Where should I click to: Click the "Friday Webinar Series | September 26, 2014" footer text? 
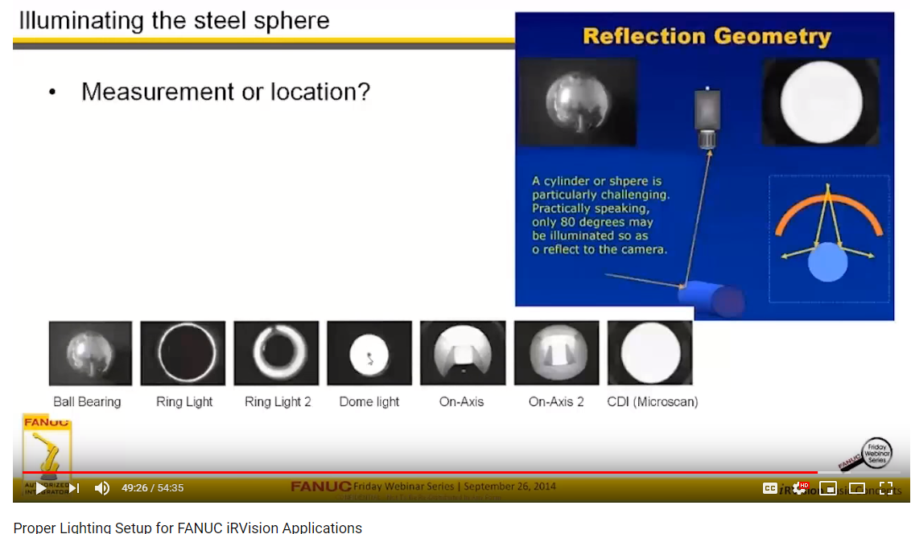tap(455, 487)
